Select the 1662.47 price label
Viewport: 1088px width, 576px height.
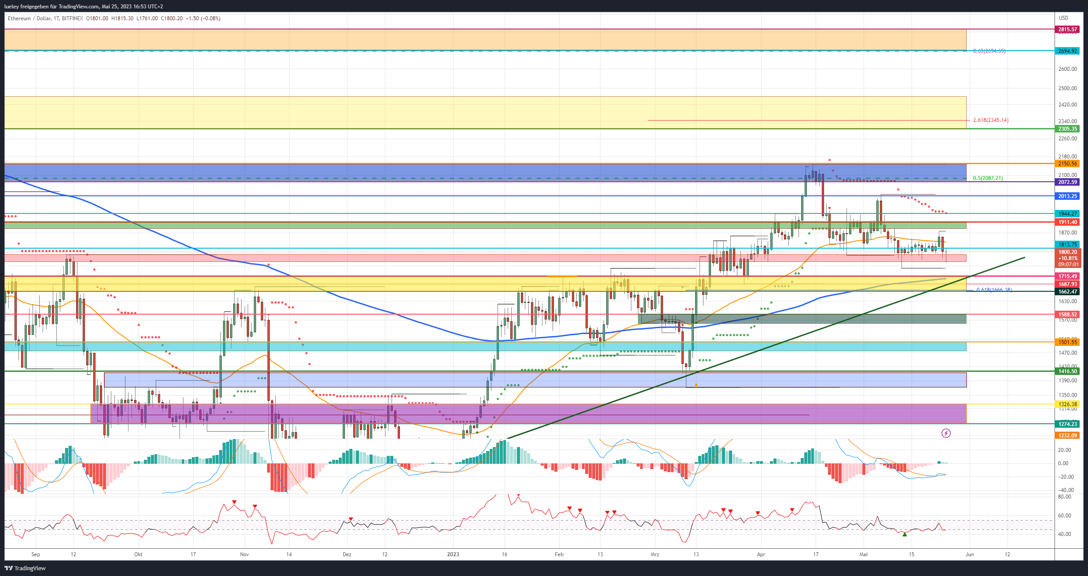click(1067, 292)
